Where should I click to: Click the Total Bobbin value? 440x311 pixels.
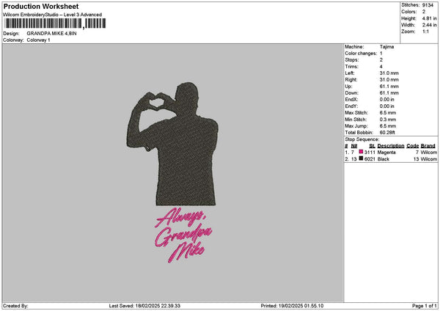coord(387,133)
